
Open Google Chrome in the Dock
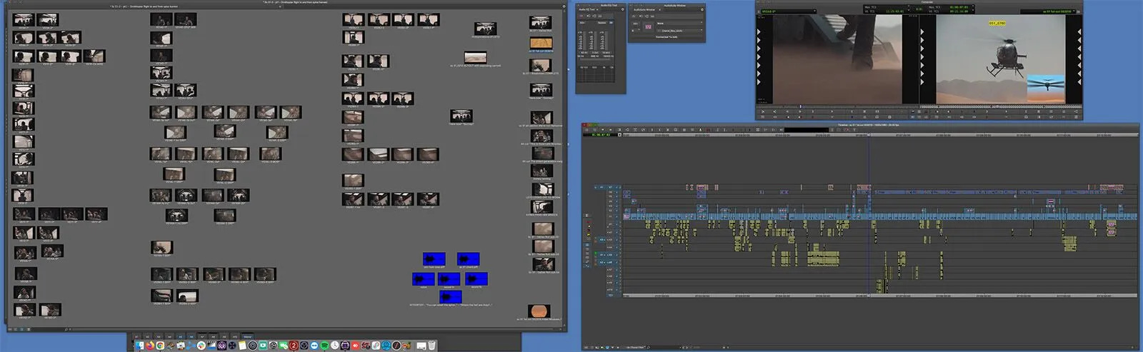coord(160,346)
